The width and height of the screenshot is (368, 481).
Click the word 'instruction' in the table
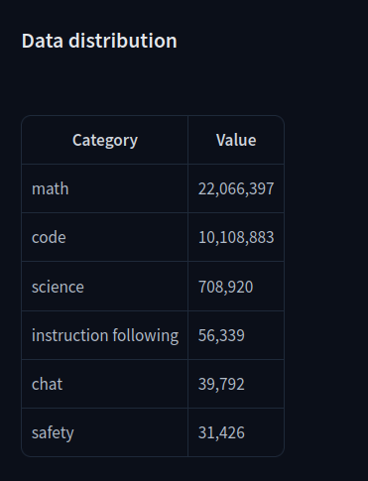[70, 335]
